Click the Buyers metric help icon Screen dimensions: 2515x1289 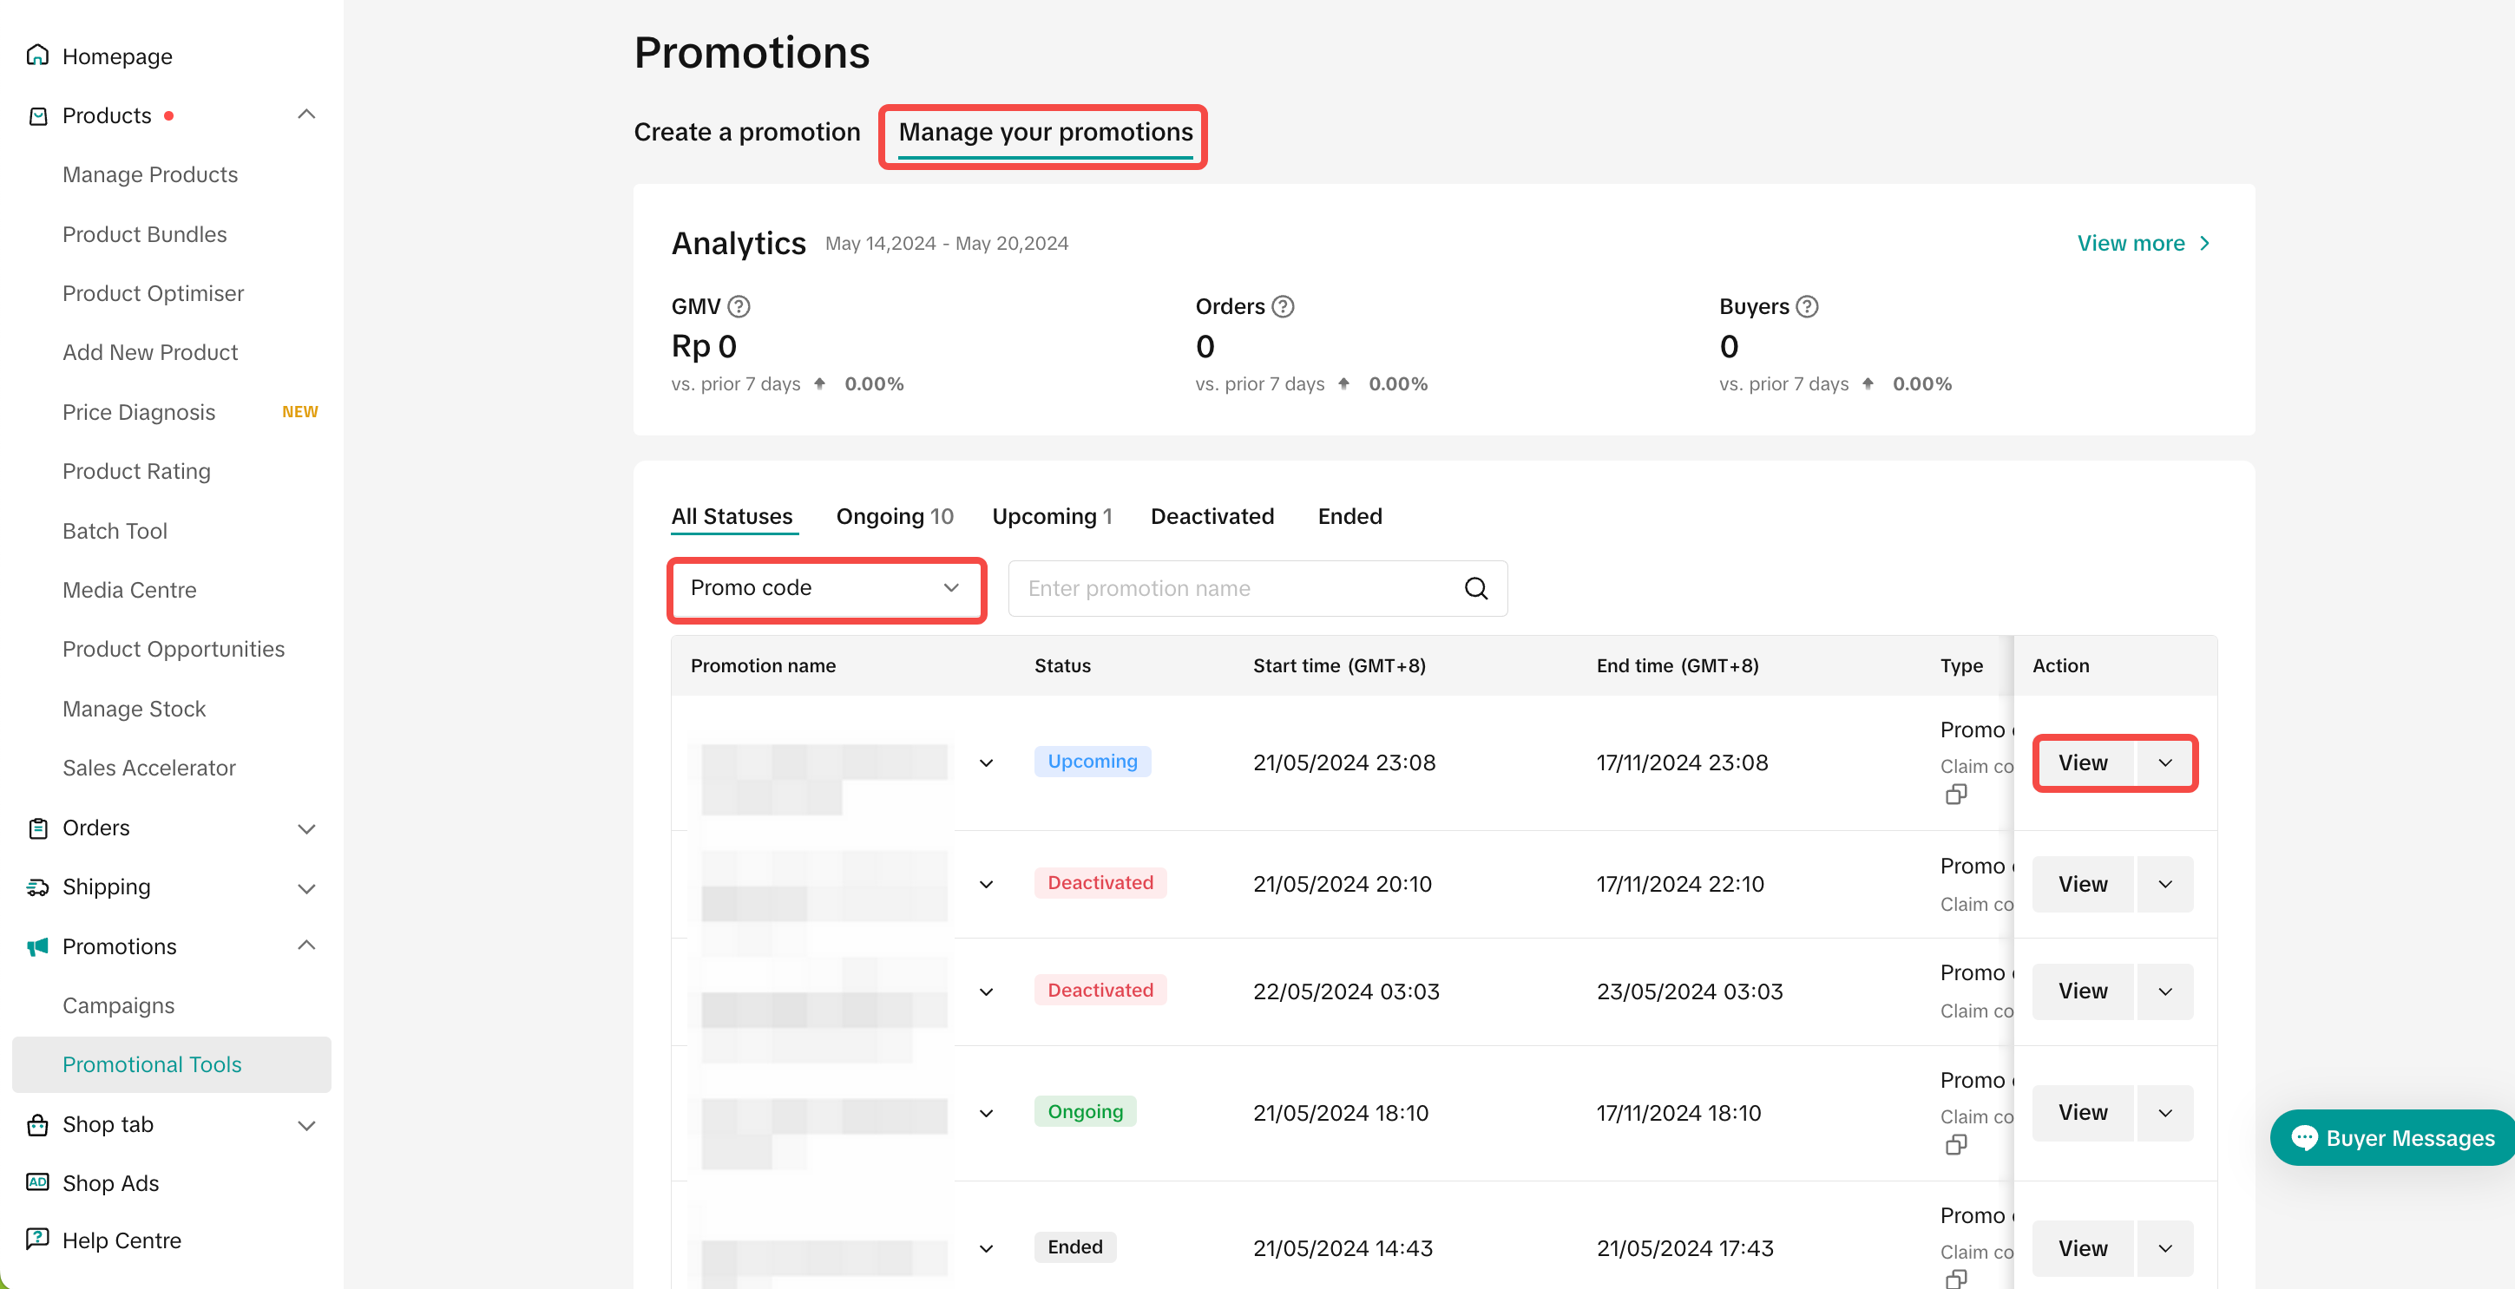[1807, 306]
